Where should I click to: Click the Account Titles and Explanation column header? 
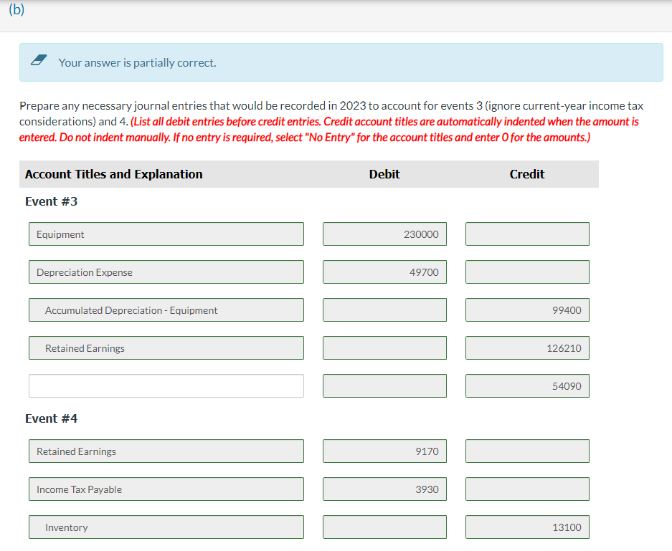point(113,174)
